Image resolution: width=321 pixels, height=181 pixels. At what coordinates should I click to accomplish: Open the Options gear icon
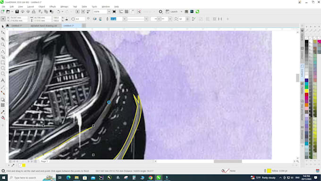160,12
